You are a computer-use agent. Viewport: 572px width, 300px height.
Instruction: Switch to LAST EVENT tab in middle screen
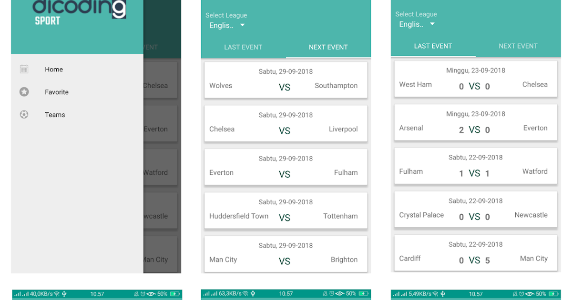click(243, 47)
